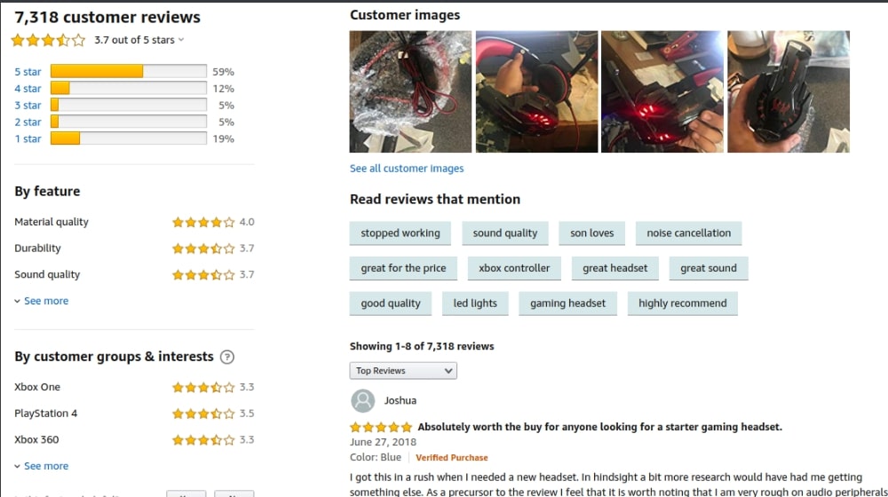Click the Material quality star rating

[203, 222]
